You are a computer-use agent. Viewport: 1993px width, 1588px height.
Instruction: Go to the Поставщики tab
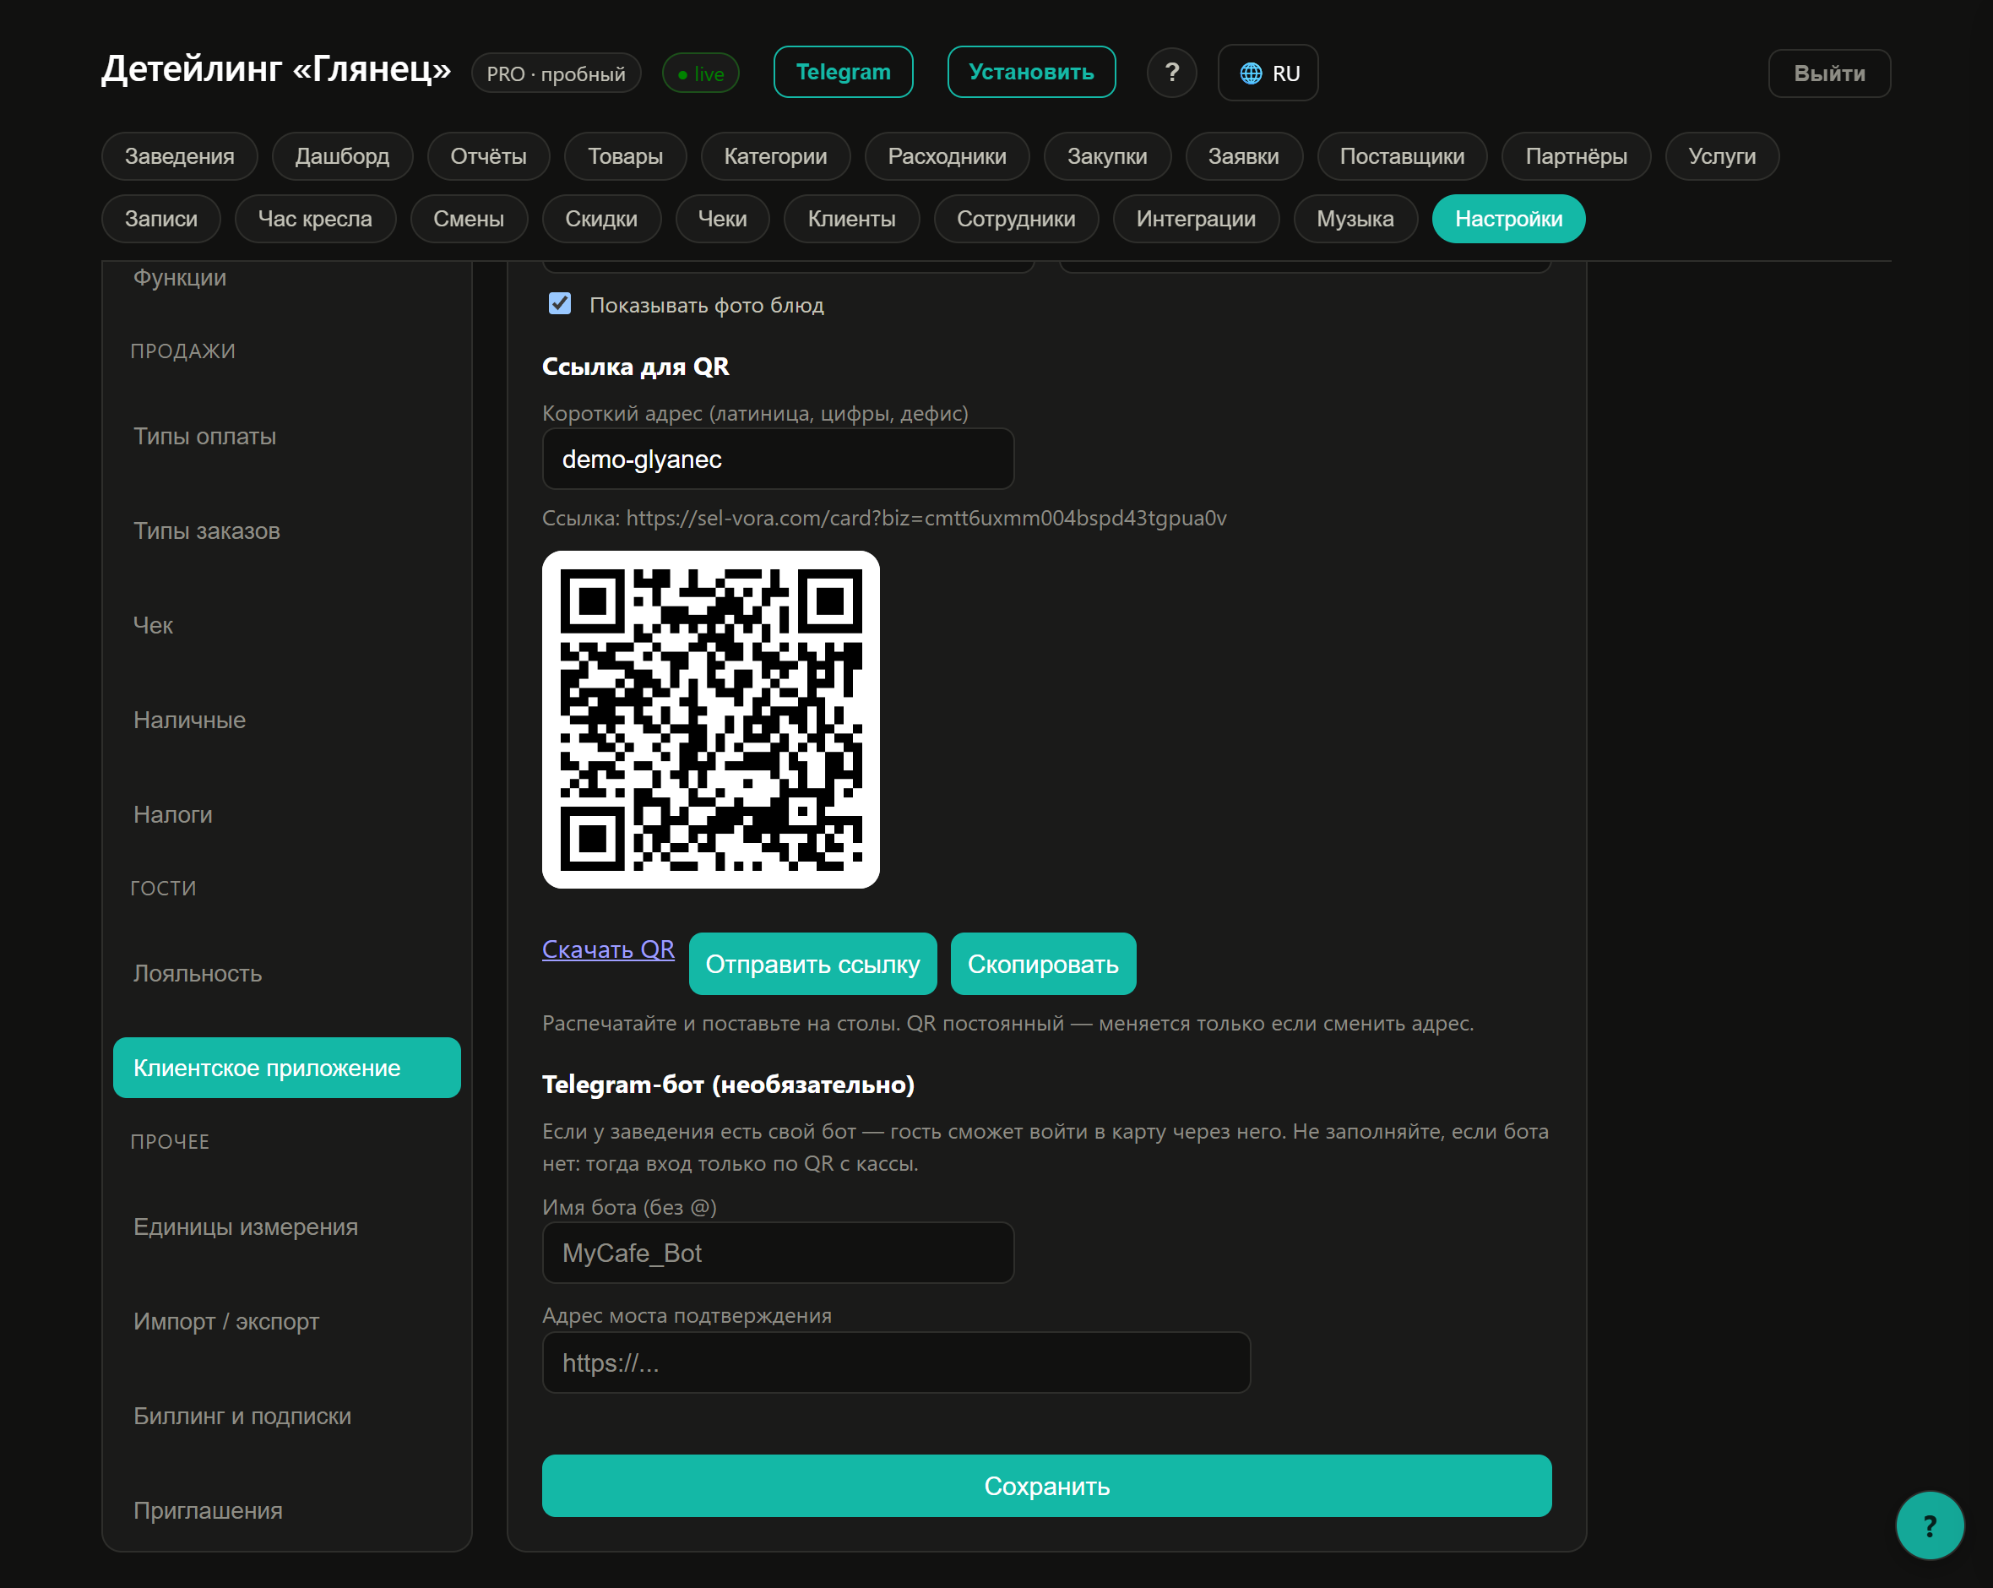(1401, 156)
